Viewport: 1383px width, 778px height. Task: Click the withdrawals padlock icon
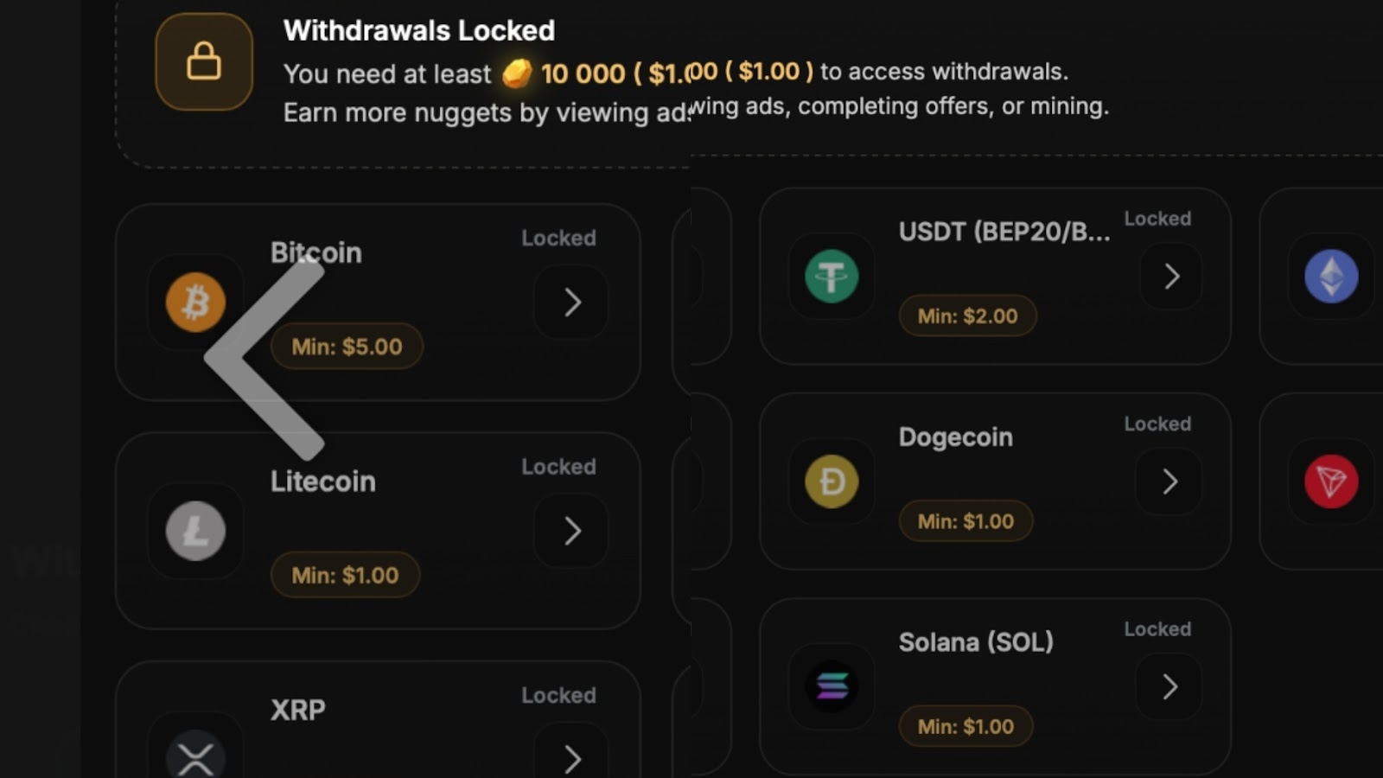click(204, 62)
